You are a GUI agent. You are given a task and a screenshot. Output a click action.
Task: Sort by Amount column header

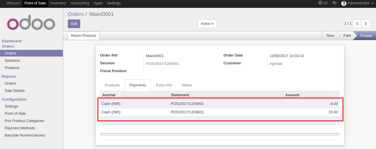311,95
